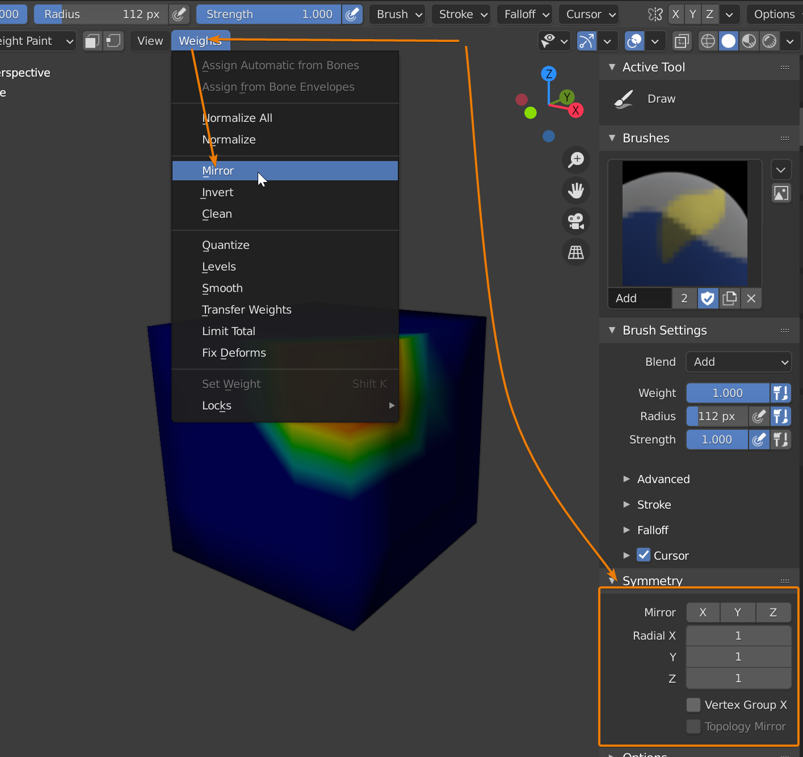Uncheck the Cursor panel checkbox

[643, 555]
